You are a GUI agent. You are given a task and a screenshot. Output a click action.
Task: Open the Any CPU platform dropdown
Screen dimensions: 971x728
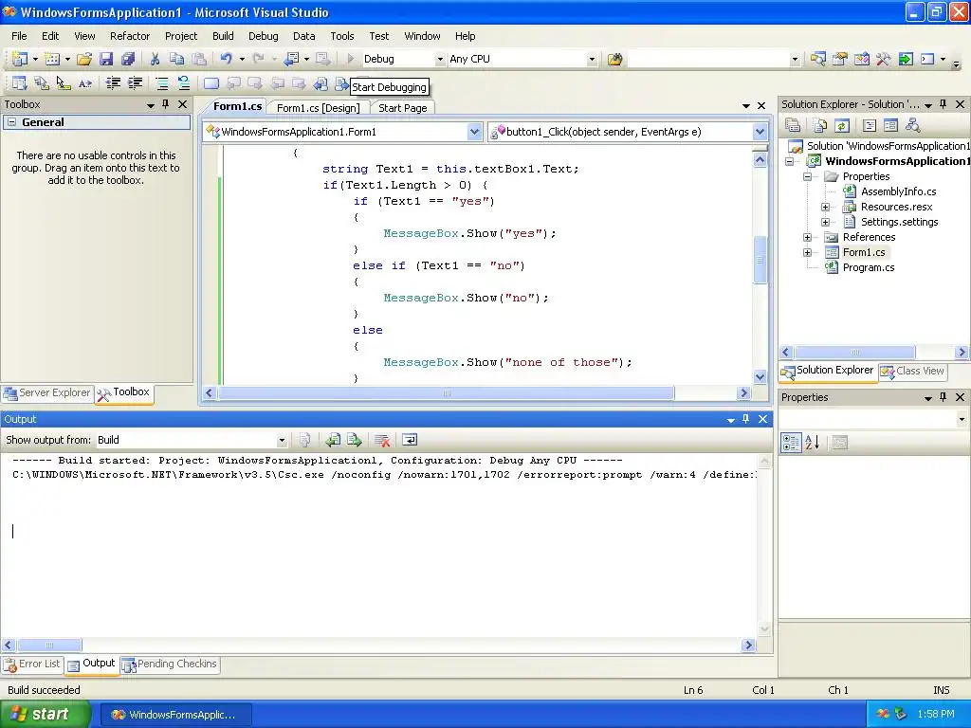coord(592,60)
